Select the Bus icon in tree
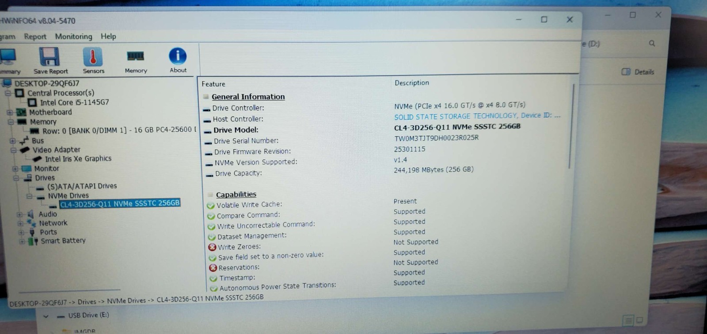The height and width of the screenshot is (334, 707). click(x=24, y=141)
